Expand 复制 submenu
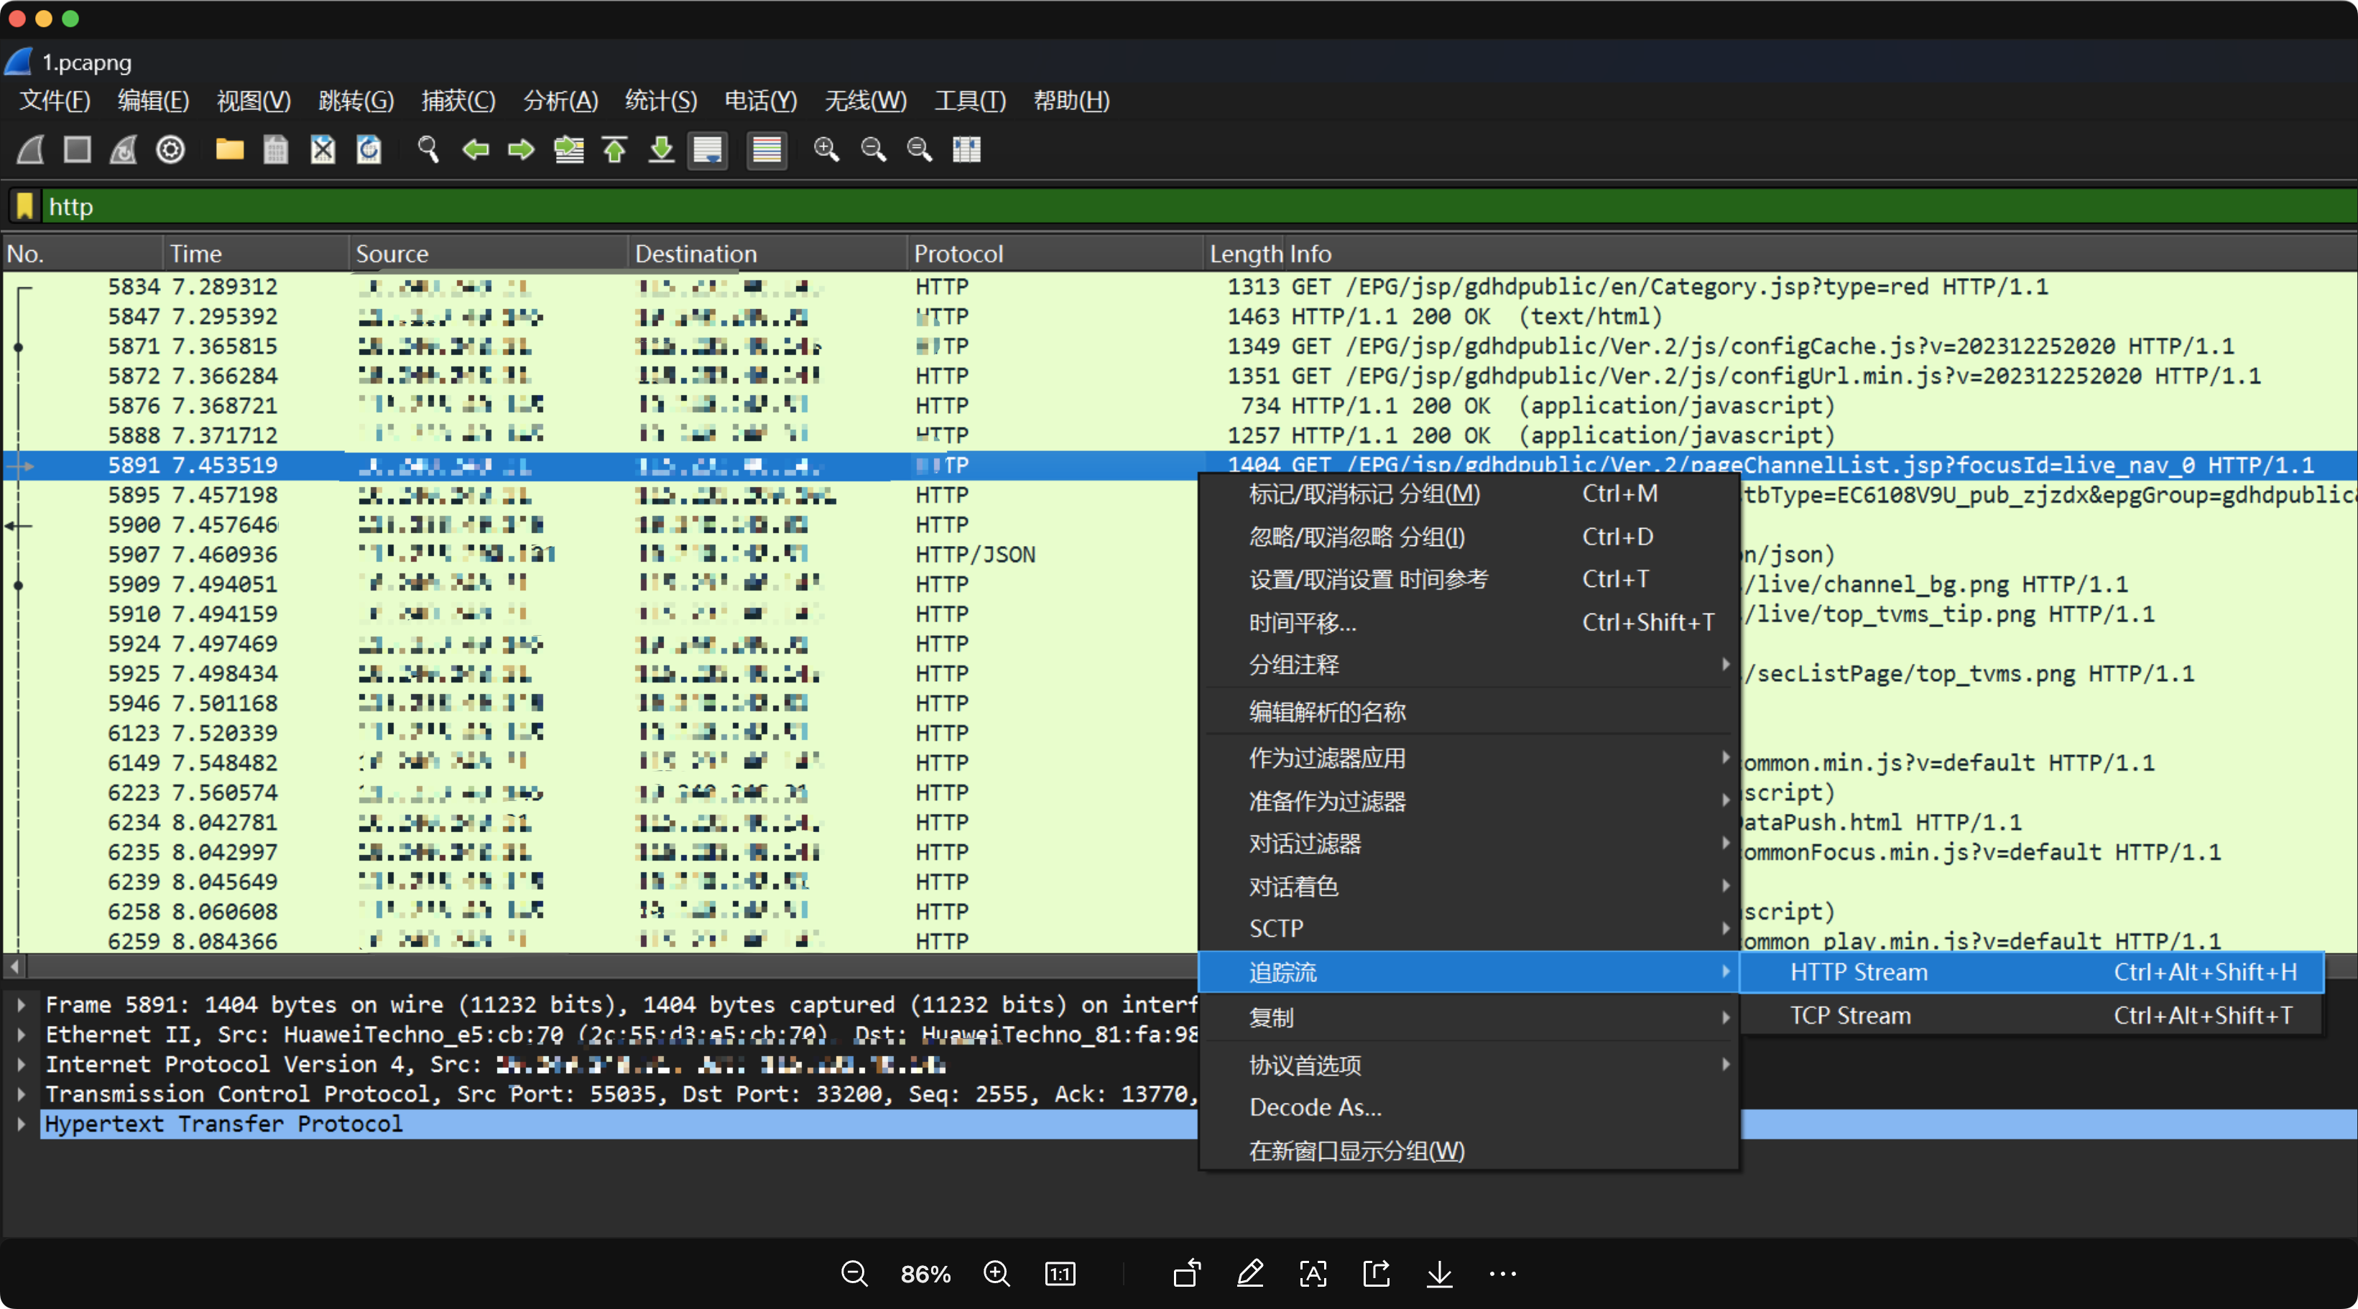 point(1469,1017)
